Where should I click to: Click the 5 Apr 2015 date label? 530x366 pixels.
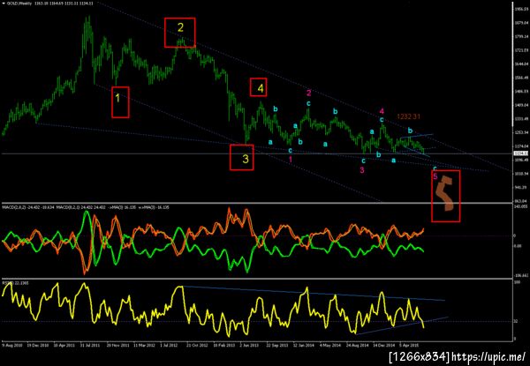click(409, 346)
